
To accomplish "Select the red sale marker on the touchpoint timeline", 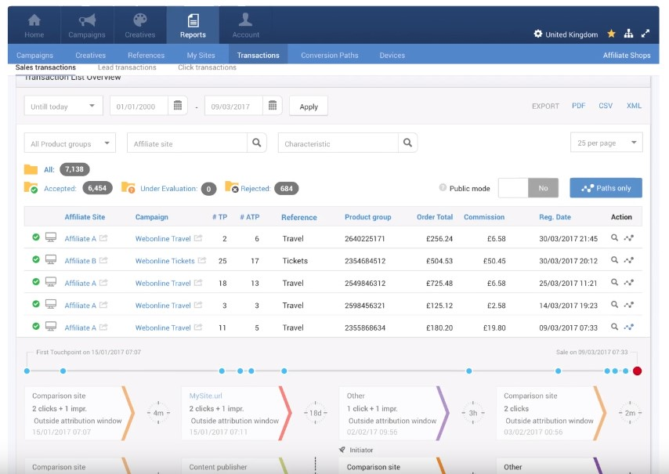I will click(x=638, y=371).
